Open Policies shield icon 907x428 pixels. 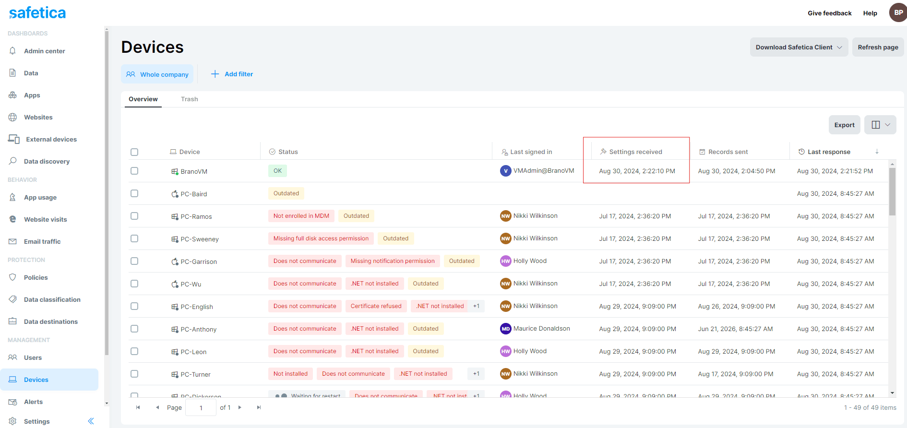[x=12, y=277]
